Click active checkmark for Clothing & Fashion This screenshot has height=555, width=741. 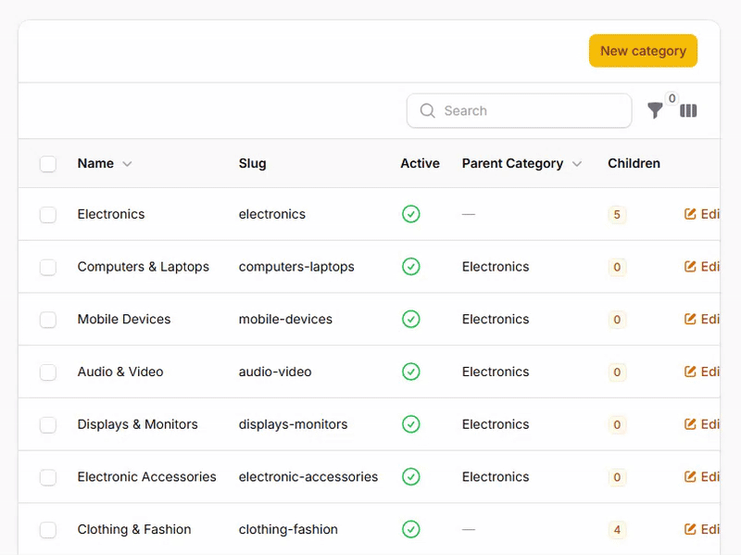click(x=410, y=529)
